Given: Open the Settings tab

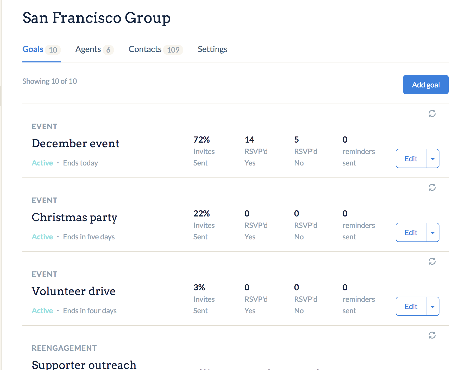Looking at the screenshot, I should tap(212, 49).
